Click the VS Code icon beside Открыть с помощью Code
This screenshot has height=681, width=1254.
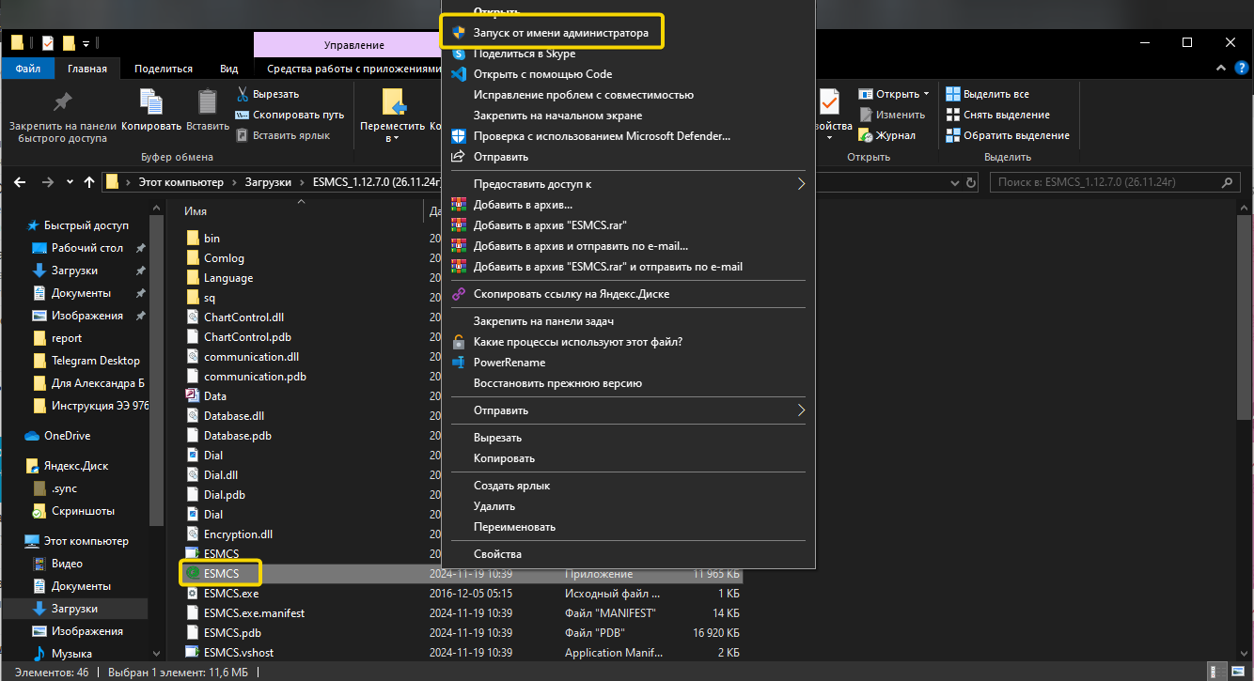point(459,74)
